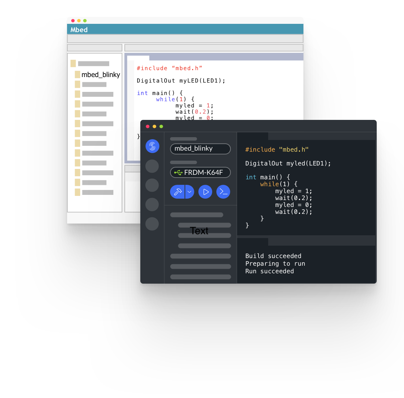Screen dimensions: 404x398
Task: Open the build options chevron dropdown
Action: pos(190,192)
